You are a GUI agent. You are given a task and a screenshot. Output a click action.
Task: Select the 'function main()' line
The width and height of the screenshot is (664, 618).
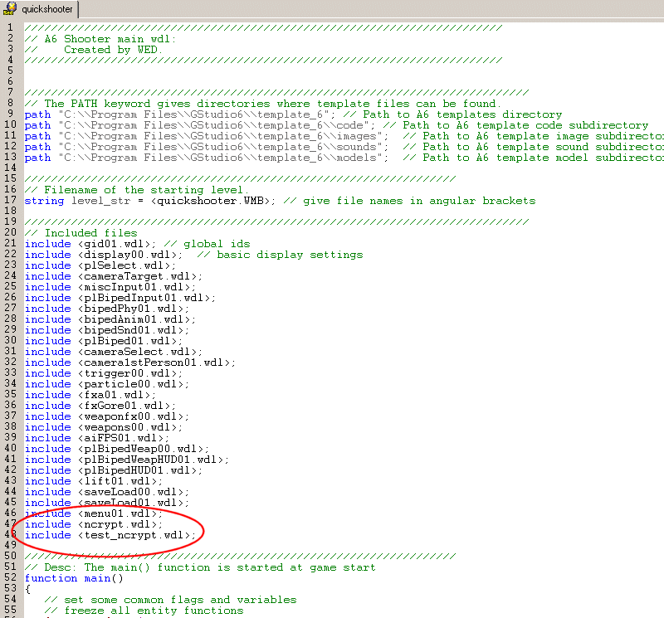pyautogui.click(x=74, y=579)
